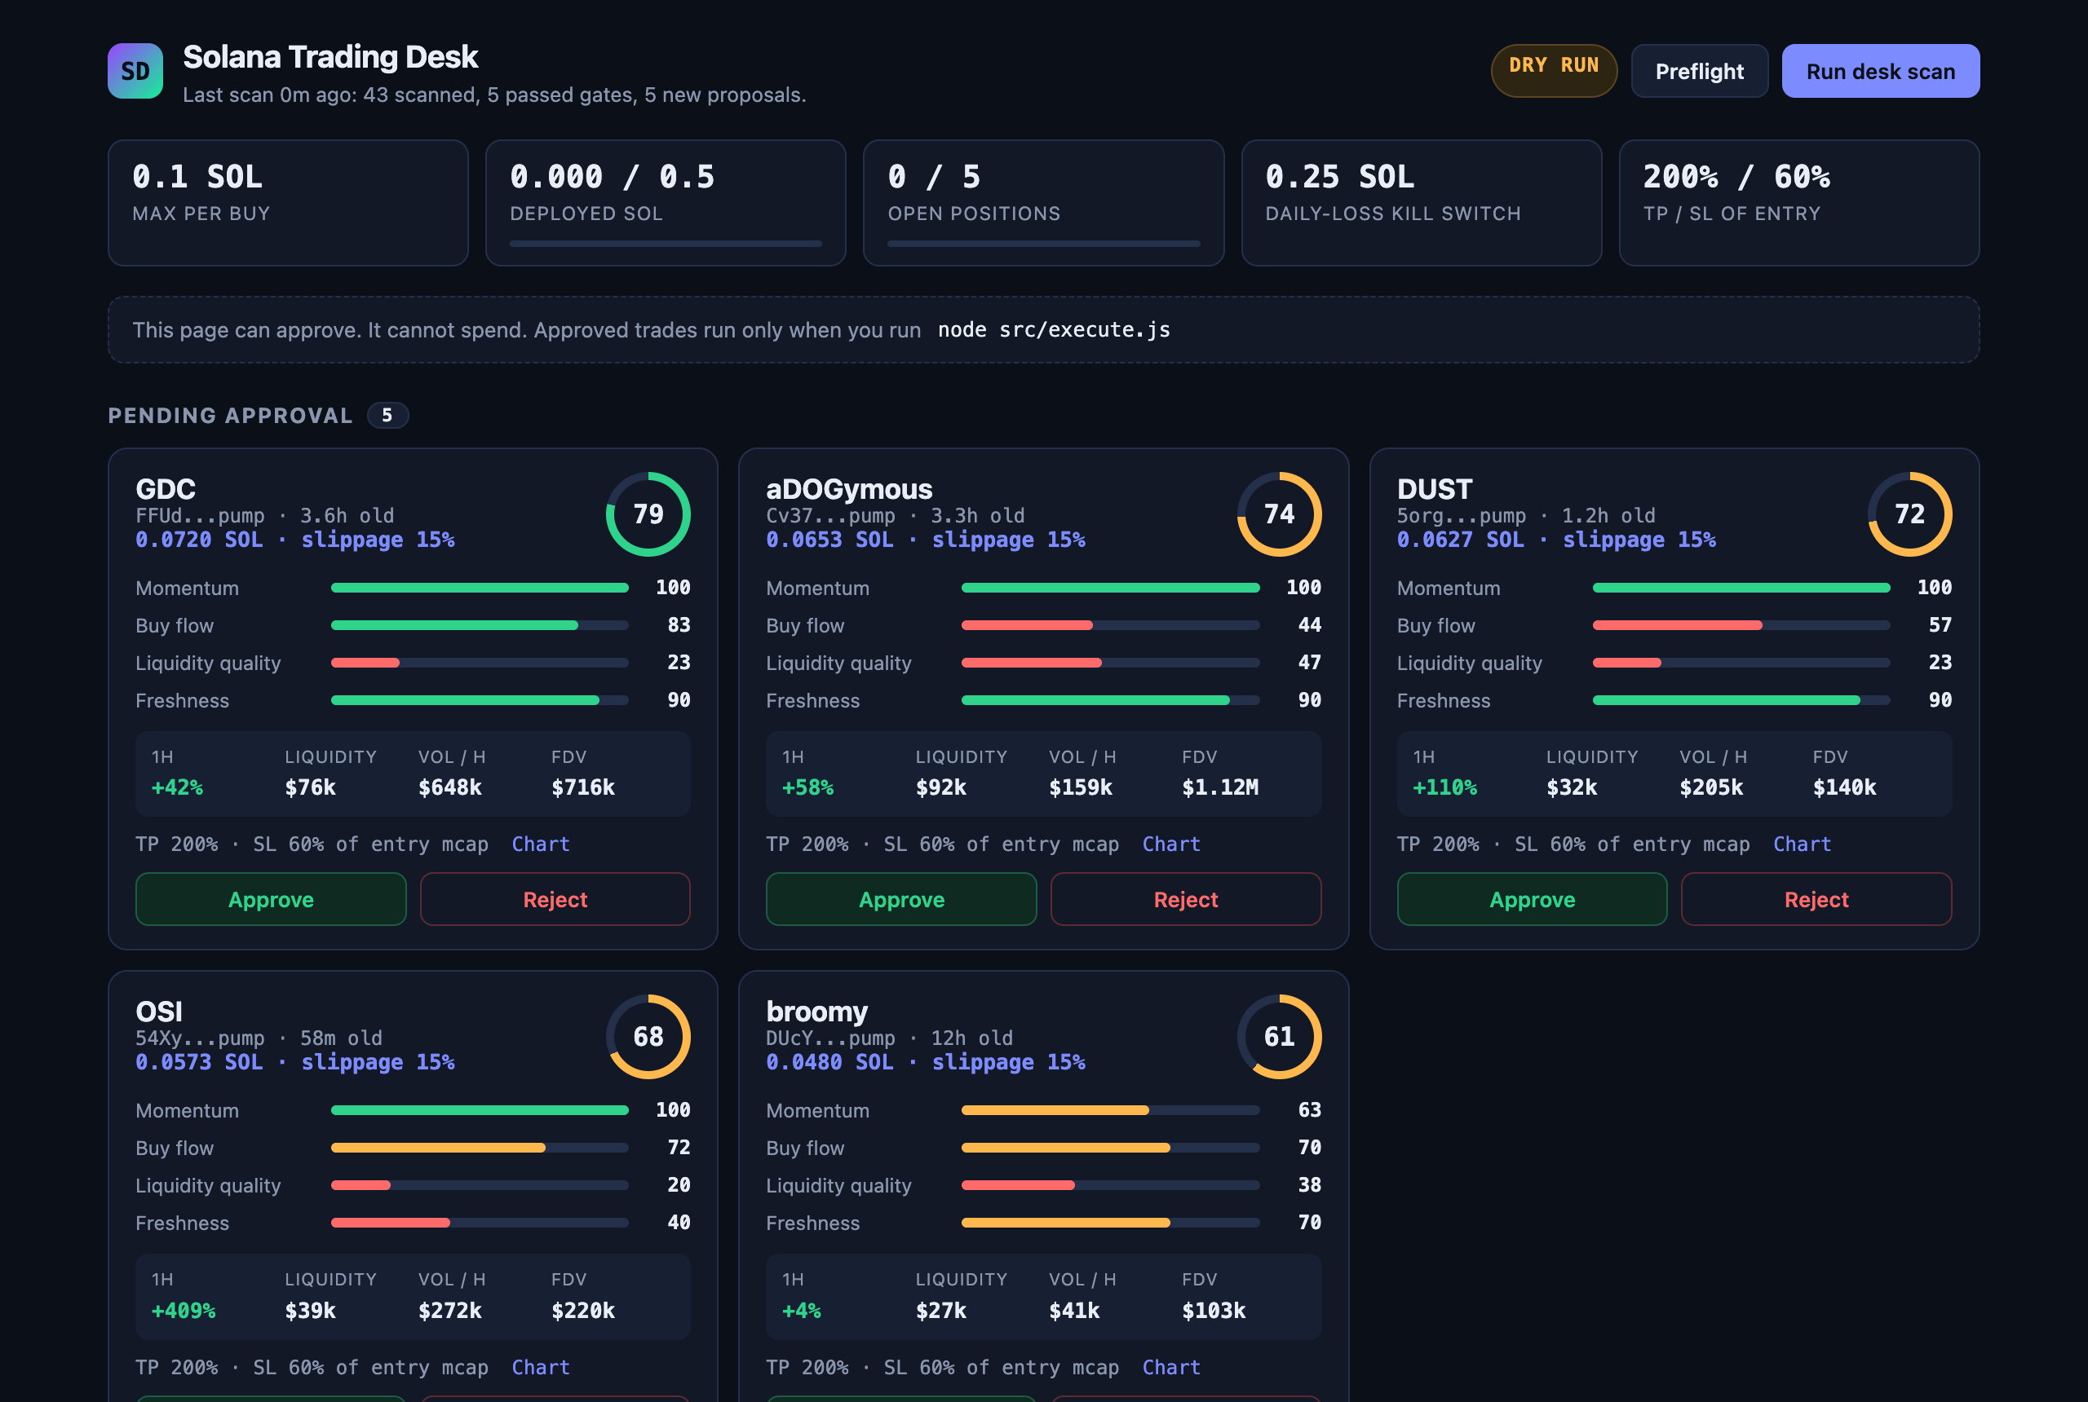The image size is (2088, 1402).
Task: Click the 'node src/execute.js' command text
Action: [1054, 329]
